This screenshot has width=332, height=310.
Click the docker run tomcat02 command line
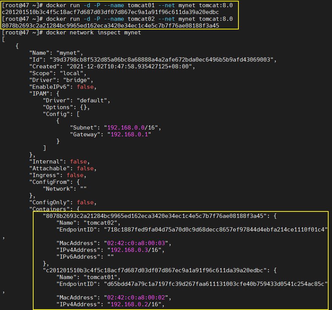pyautogui.click(x=139, y=19)
